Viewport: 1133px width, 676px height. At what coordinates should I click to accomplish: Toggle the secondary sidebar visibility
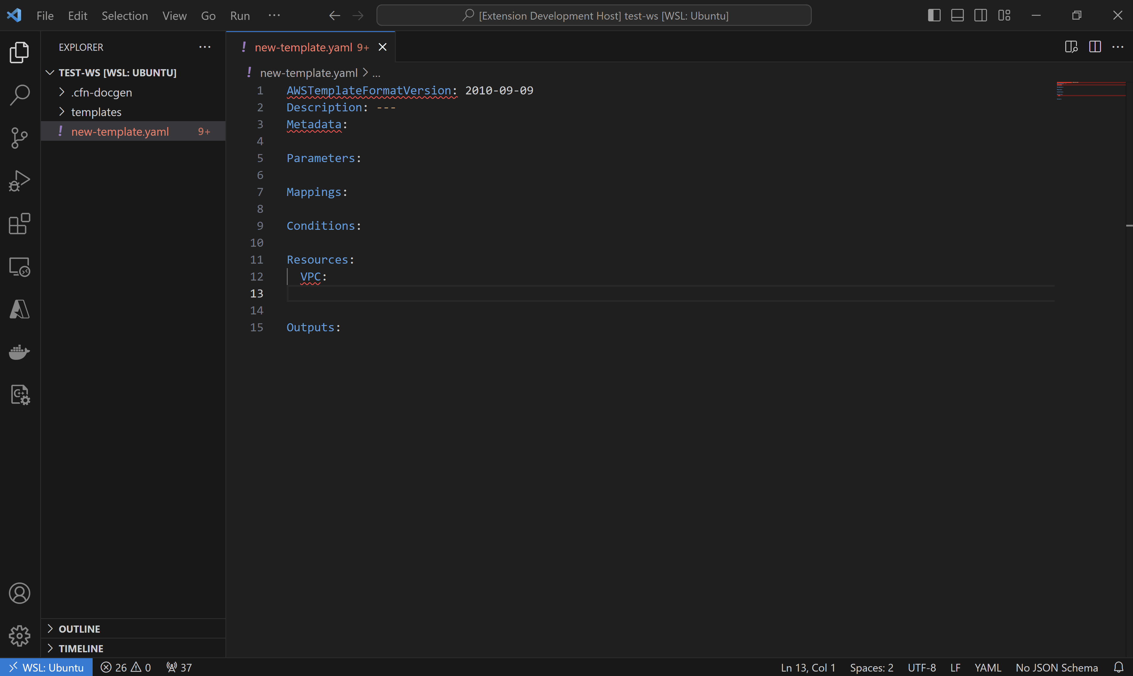click(x=980, y=15)
